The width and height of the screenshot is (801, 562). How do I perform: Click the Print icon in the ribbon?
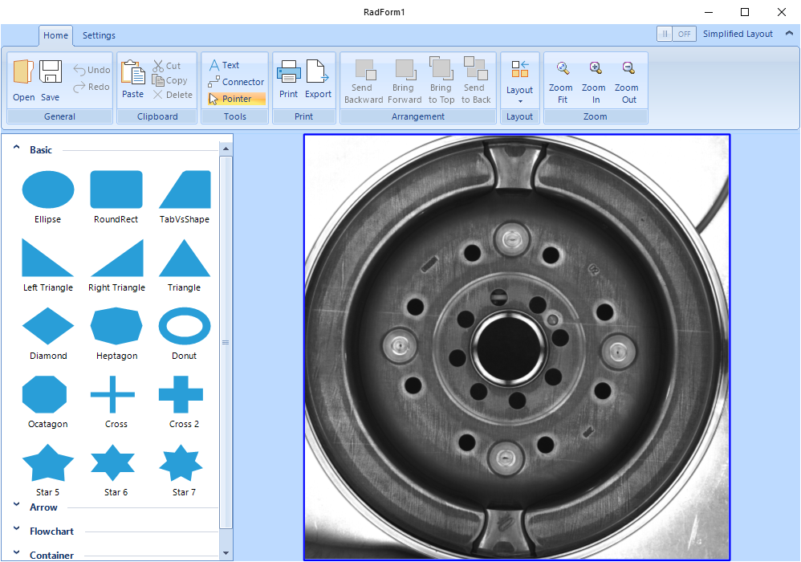tap(288, 72)
